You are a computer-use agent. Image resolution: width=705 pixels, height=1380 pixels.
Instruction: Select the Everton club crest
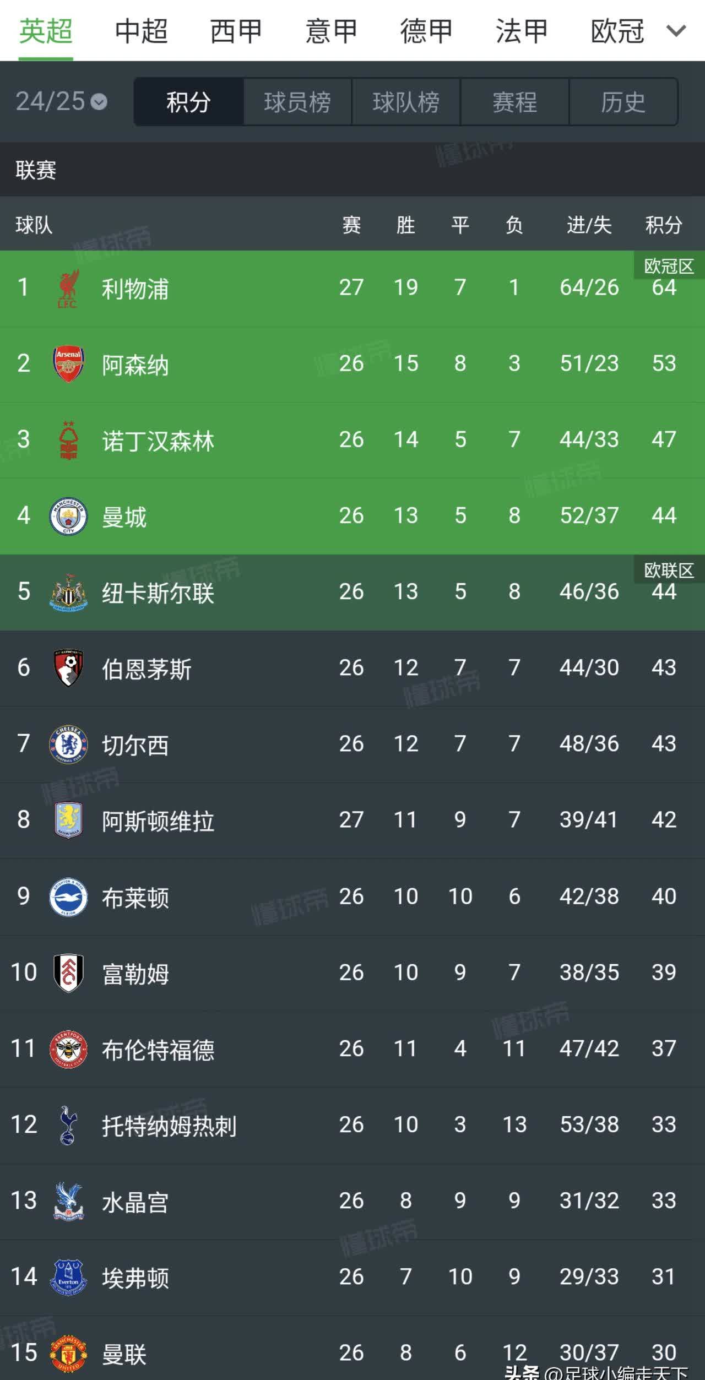(68, 1276)
